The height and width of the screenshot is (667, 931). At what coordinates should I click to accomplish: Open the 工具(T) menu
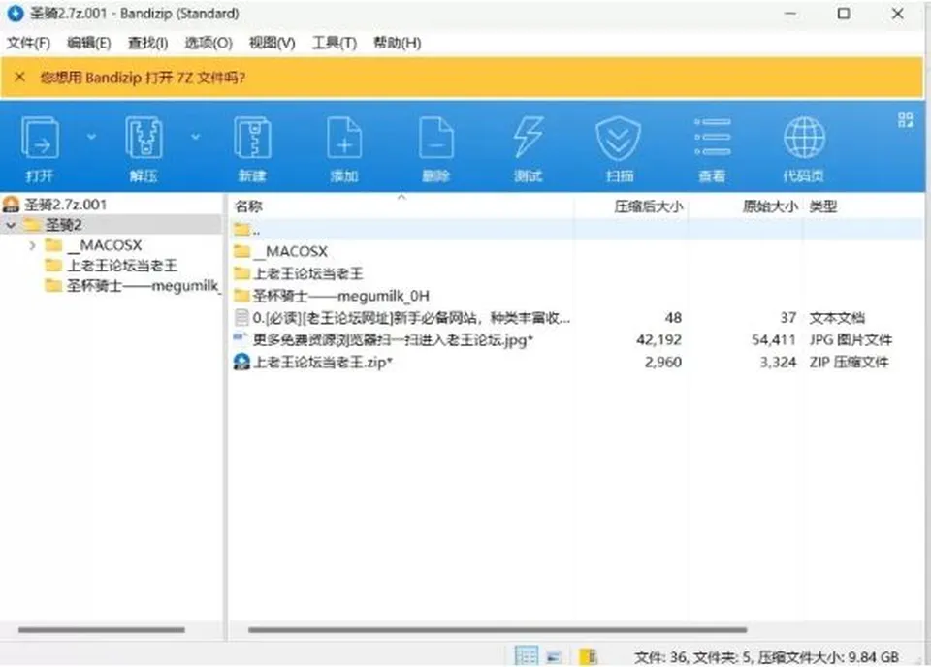point(335,43)
